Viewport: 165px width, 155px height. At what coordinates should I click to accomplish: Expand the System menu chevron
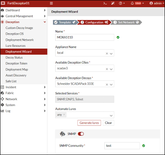pyautogui.click(x=44, y=105)
